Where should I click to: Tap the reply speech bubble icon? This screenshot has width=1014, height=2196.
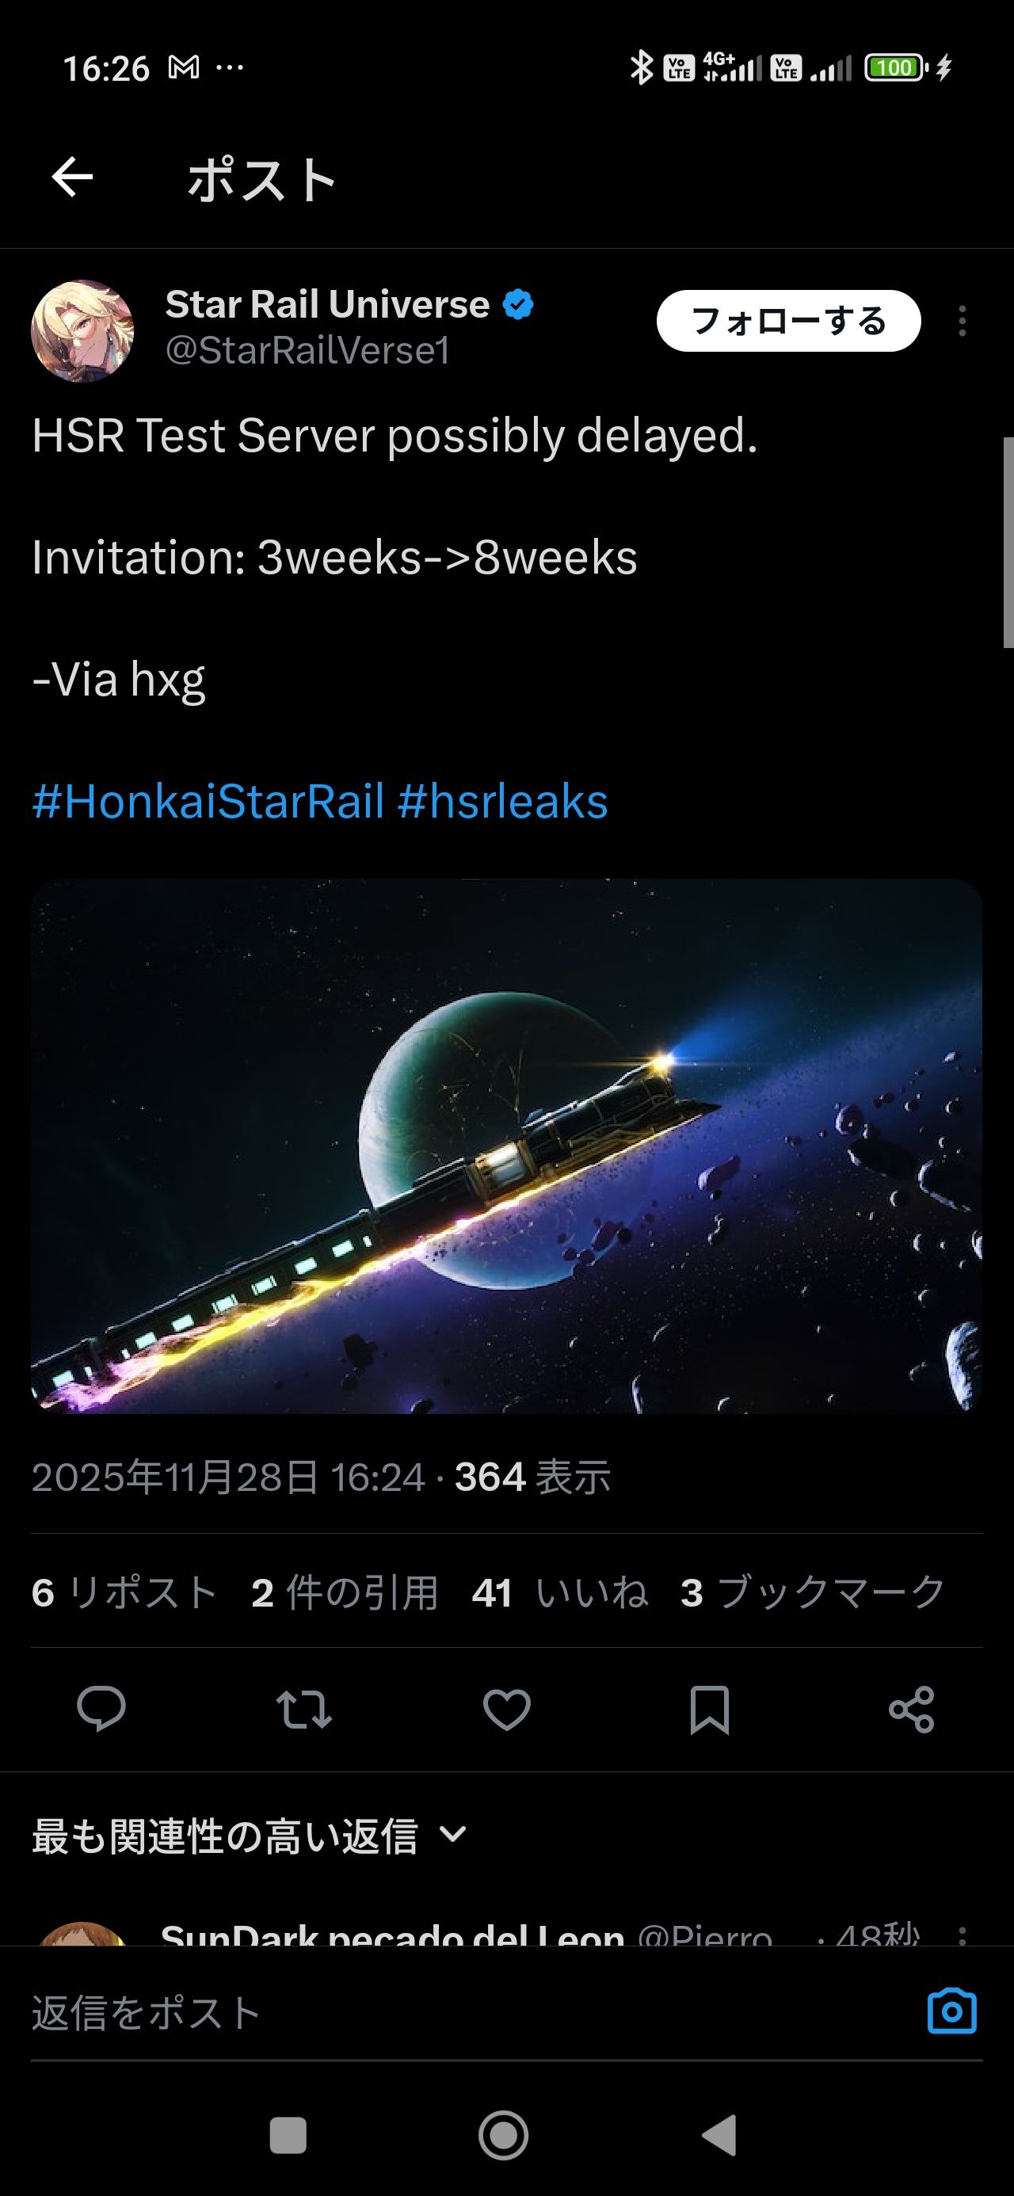(x=101, y=1708)
